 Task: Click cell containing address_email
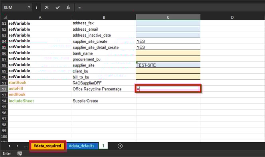click(x=104, y=29)
